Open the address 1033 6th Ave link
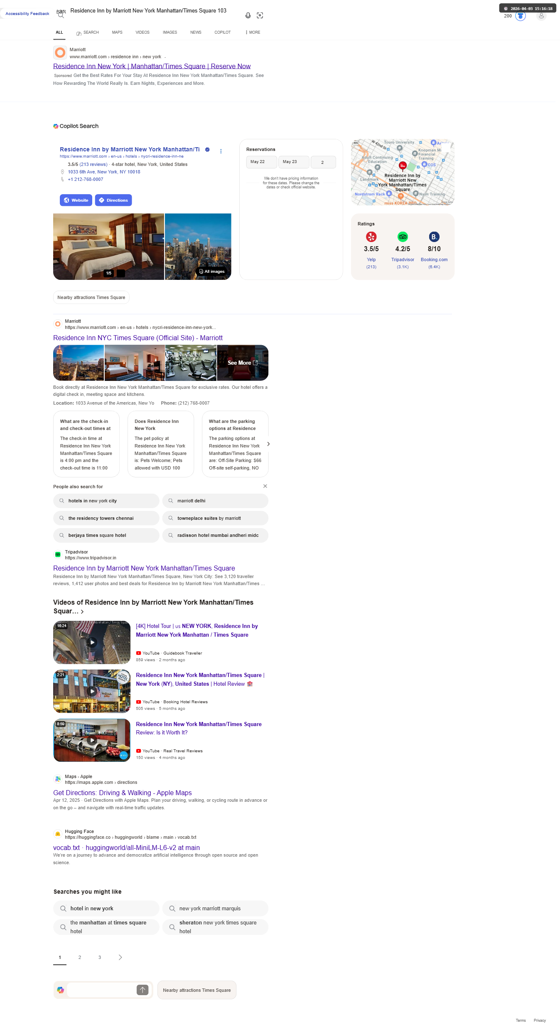 (104, 172)
